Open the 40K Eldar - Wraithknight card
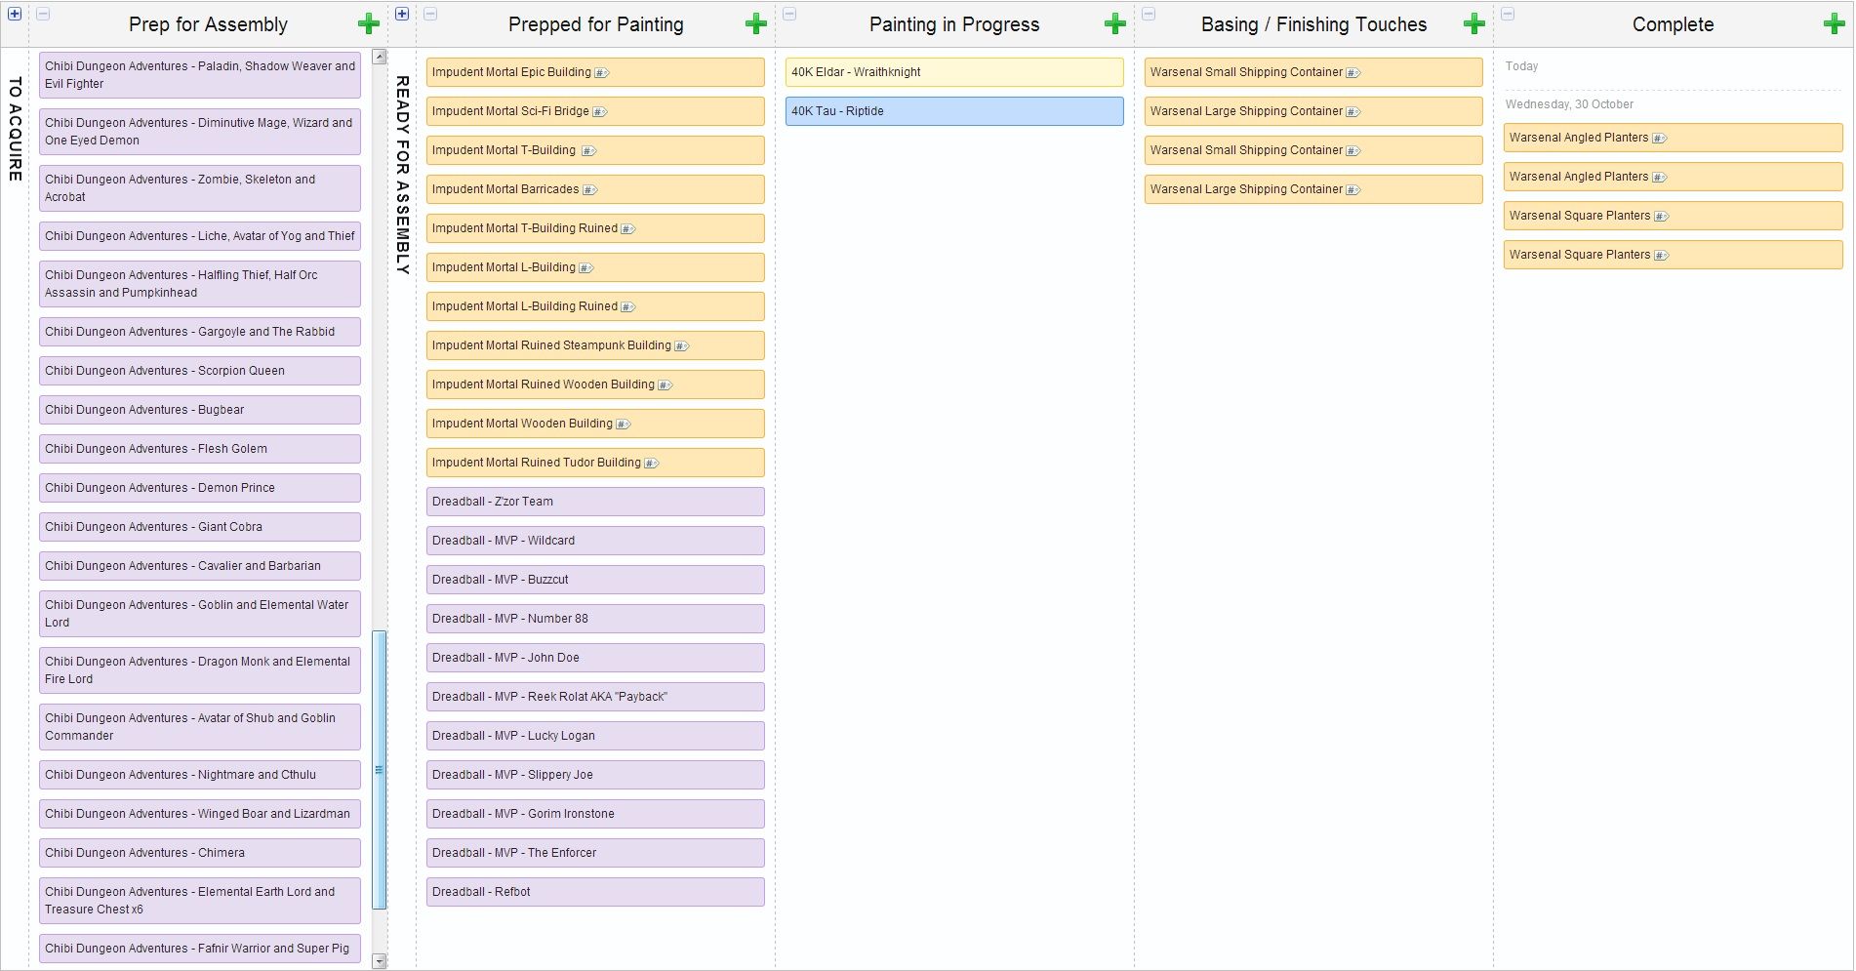1856x971 pixels. coord(954,72)
